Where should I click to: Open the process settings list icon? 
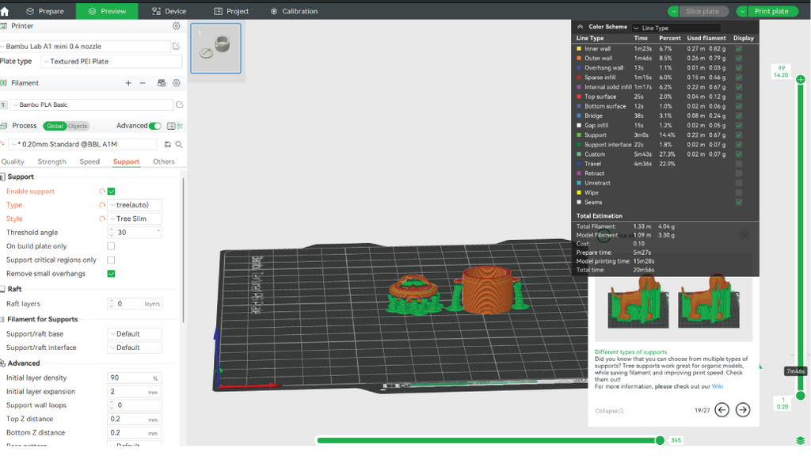(x=171, y=126)
